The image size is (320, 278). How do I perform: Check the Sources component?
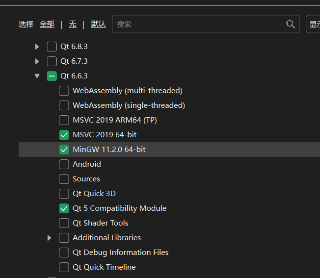tap(64, 179)
